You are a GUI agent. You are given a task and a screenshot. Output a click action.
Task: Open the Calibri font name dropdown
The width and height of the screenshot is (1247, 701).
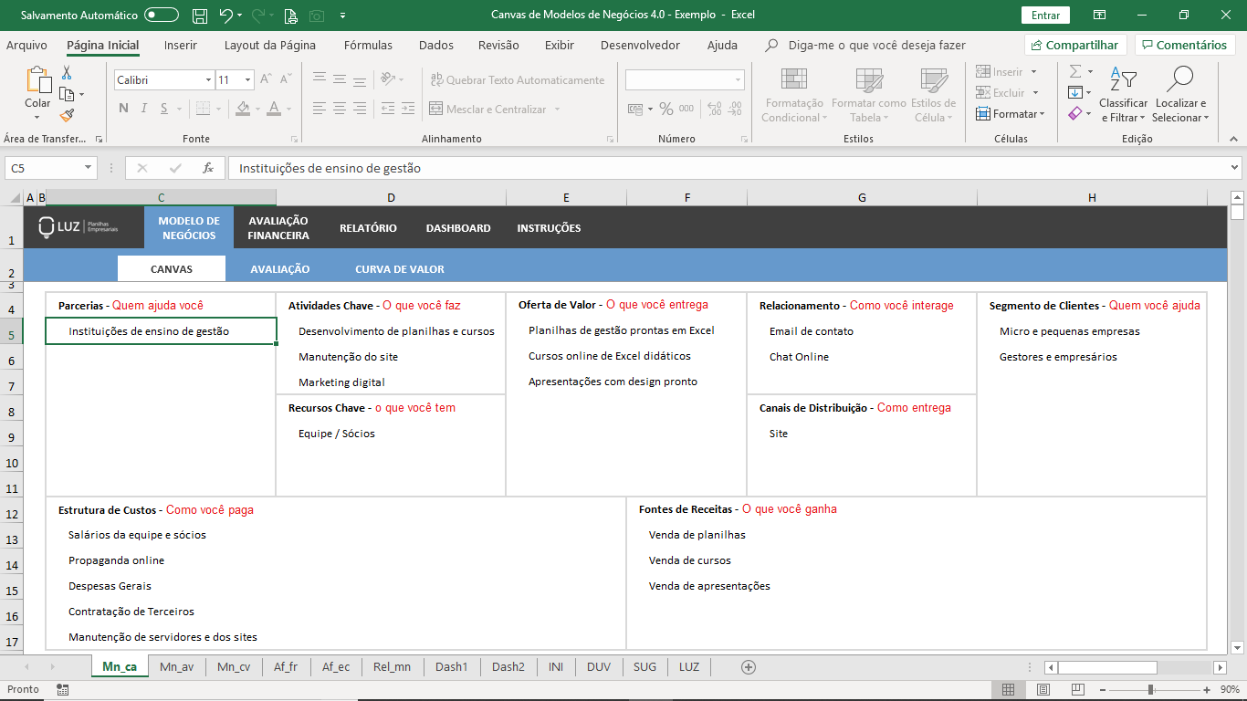click(x=208, y=80)
